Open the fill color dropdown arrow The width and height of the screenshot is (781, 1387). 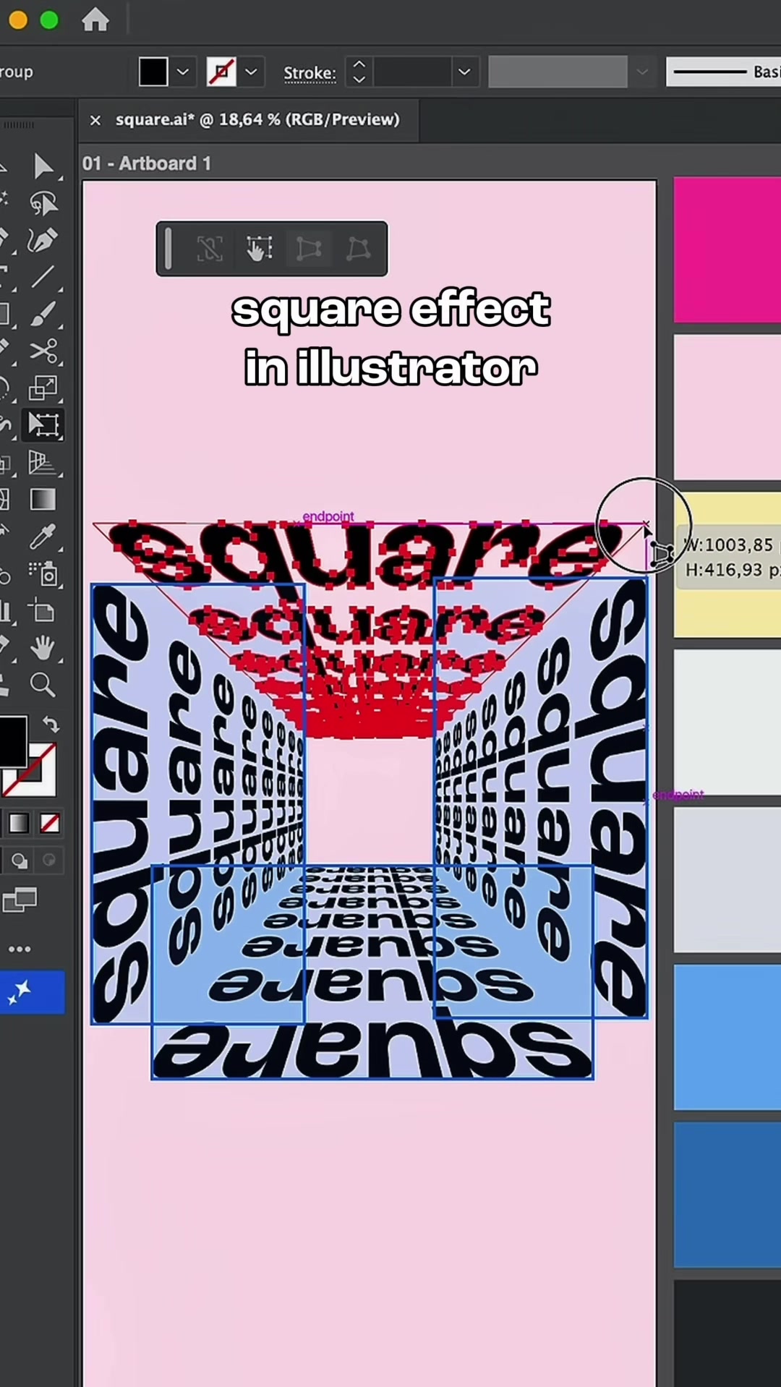[x=183, y=72]
